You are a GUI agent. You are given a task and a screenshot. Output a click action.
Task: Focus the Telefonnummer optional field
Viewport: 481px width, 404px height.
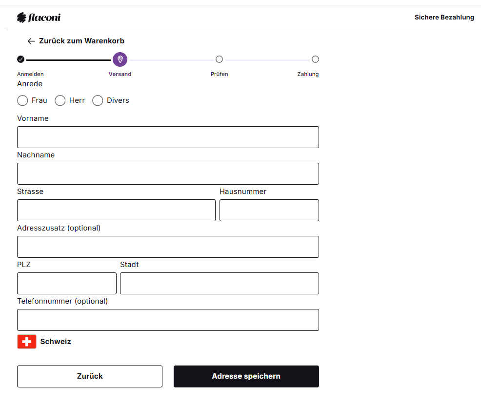tap(168, 320)
